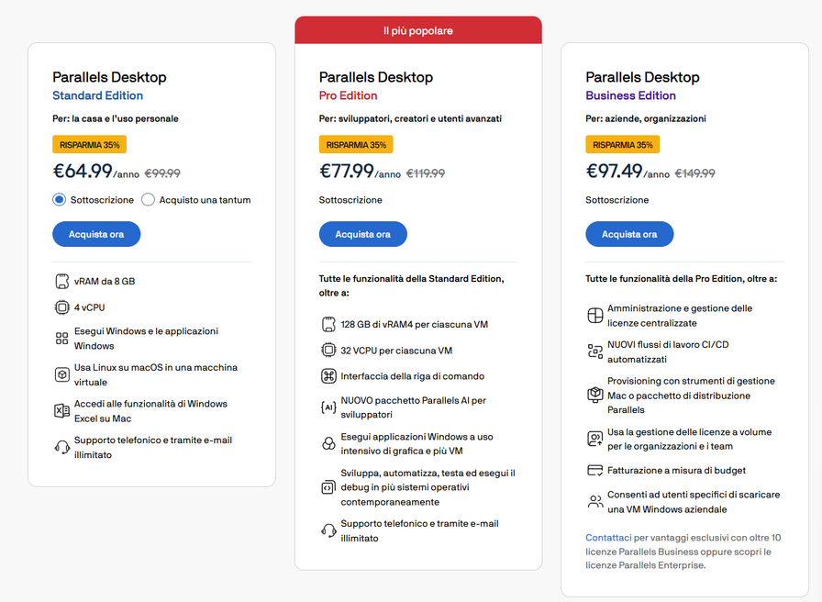Click the 4 vCPU processor icon

tap(62, 307)
